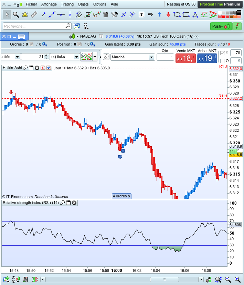Screen dimensions: 244x285
Task: Toggle the RSI panel window icon
Action: click(x=68, y=203)
